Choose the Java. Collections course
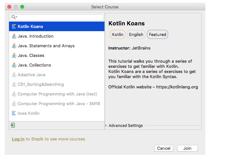 (57, 65)
